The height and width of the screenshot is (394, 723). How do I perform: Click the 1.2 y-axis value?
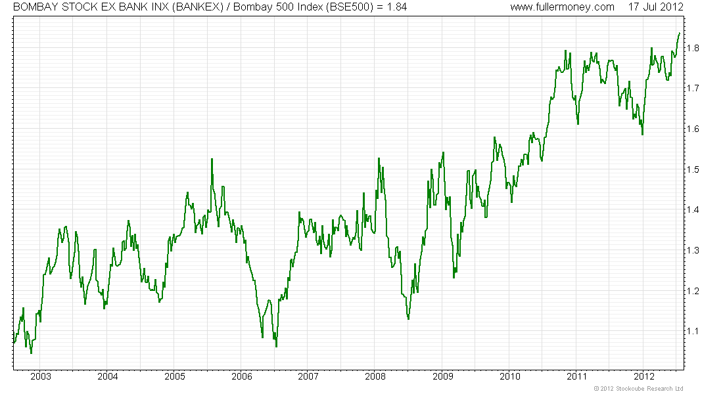[x=693, y=291]
